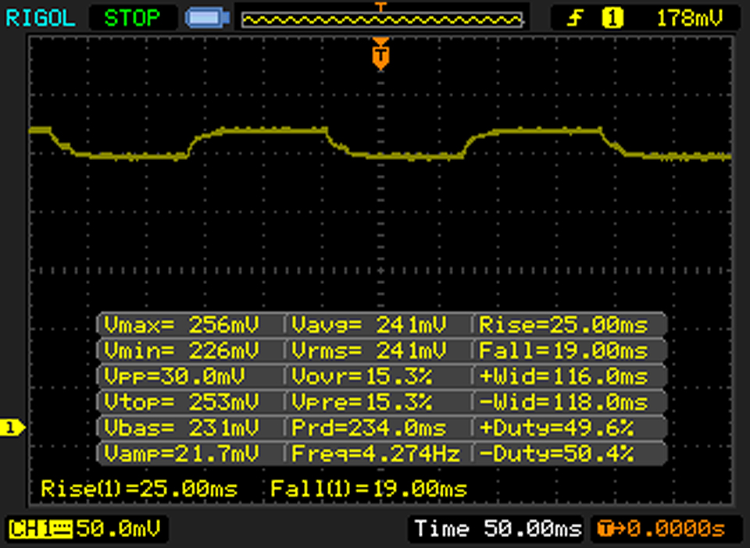Click the orange T trigger position marker
The image size is (750, 548).
point(380,55)
